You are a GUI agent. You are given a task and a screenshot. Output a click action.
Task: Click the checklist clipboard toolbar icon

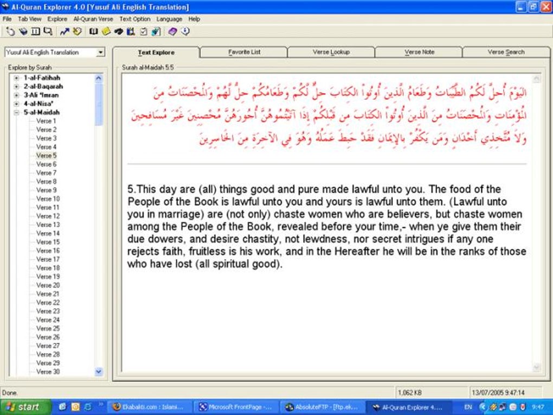[x=143, y=32]
